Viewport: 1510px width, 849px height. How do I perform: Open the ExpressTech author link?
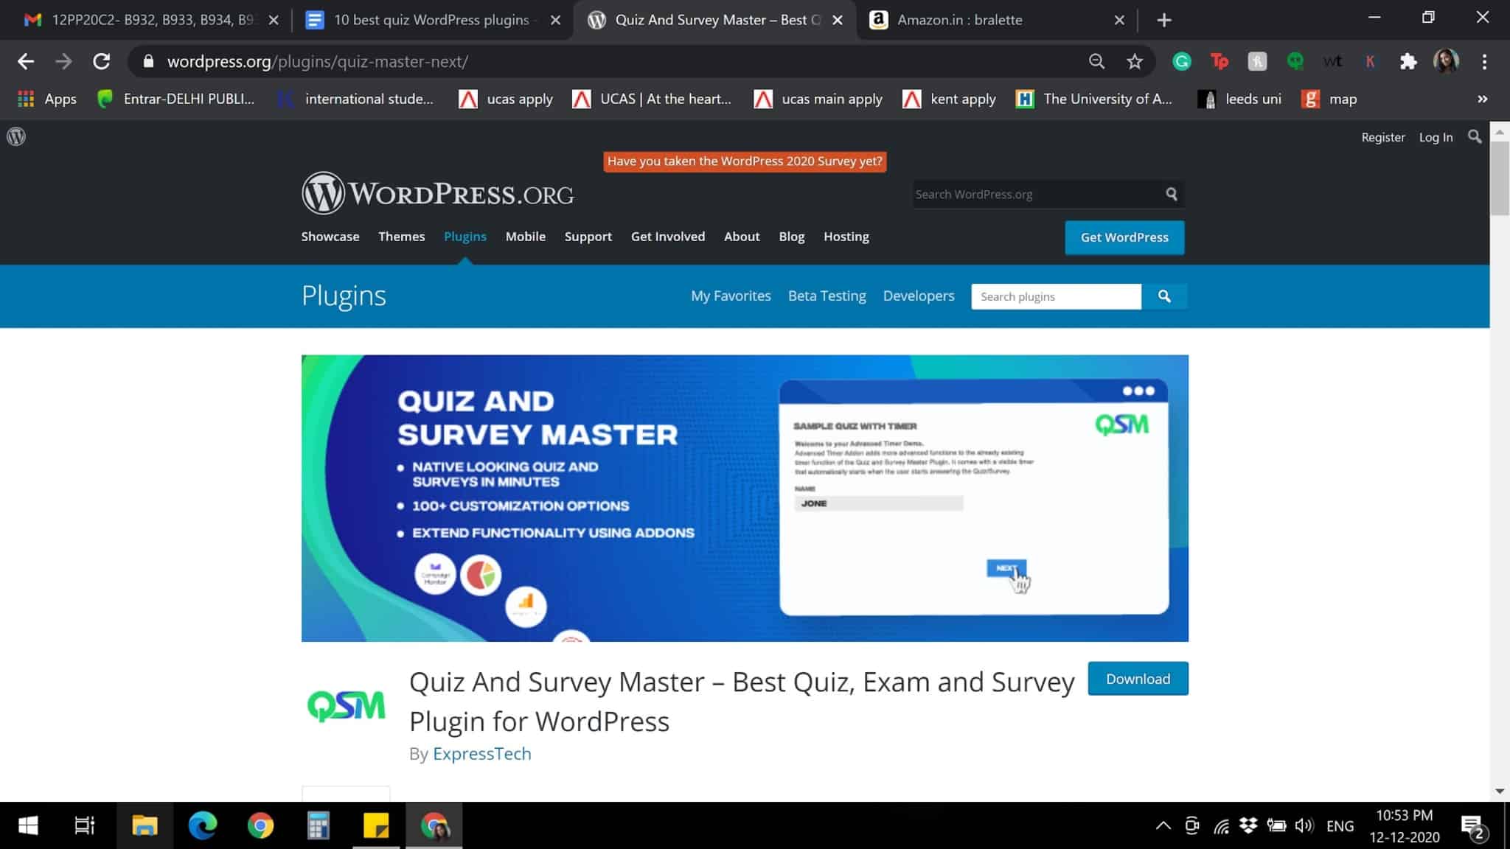tap(482, 753)
